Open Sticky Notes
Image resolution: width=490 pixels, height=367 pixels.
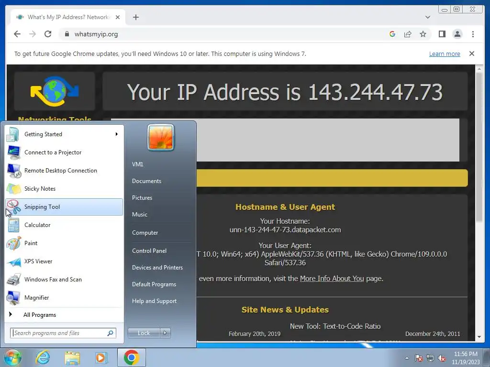click(x=64, y=188)
